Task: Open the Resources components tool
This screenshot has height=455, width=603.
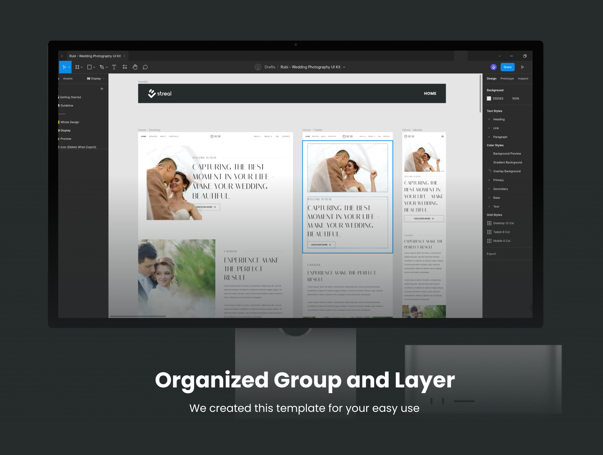Action: click(x=125, y=67)
